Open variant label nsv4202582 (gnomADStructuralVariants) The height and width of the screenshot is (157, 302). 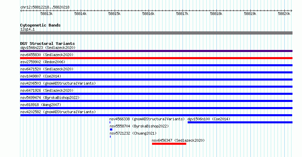58,112
